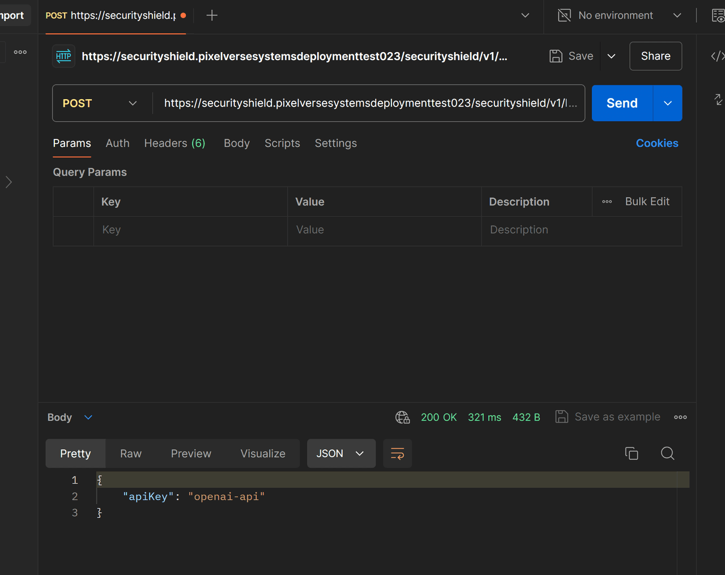Open the code snippet icon
Image resolution: width=725 pixels, height=575 pixels.
(x=717, y=56)
